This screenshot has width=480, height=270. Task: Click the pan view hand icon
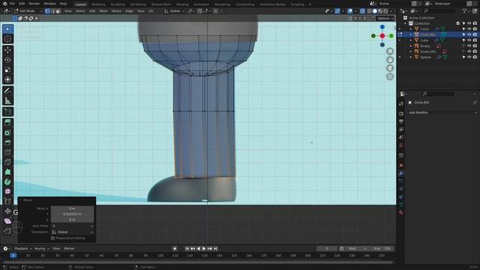tap(390, 60)
